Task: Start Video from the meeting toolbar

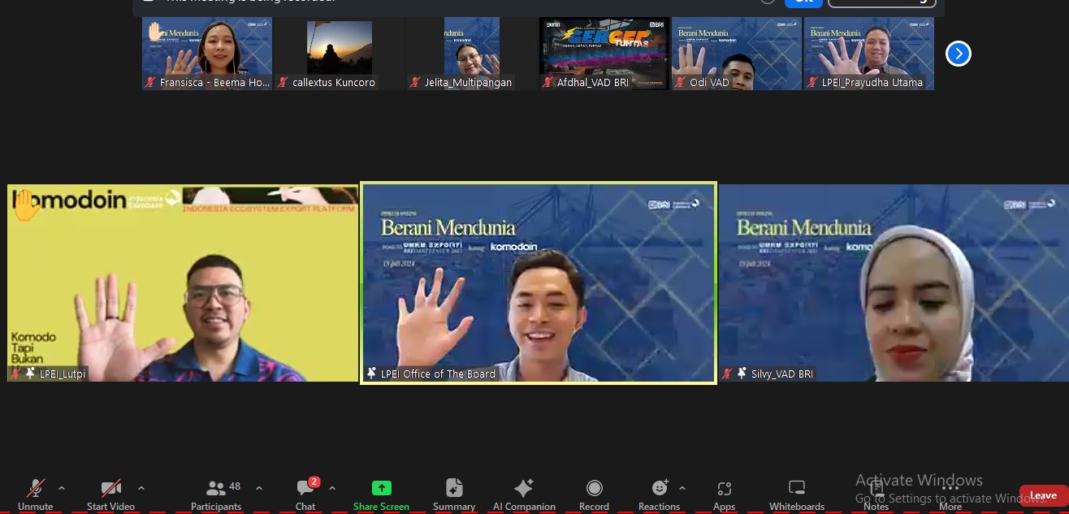Action: click(110, 493)
